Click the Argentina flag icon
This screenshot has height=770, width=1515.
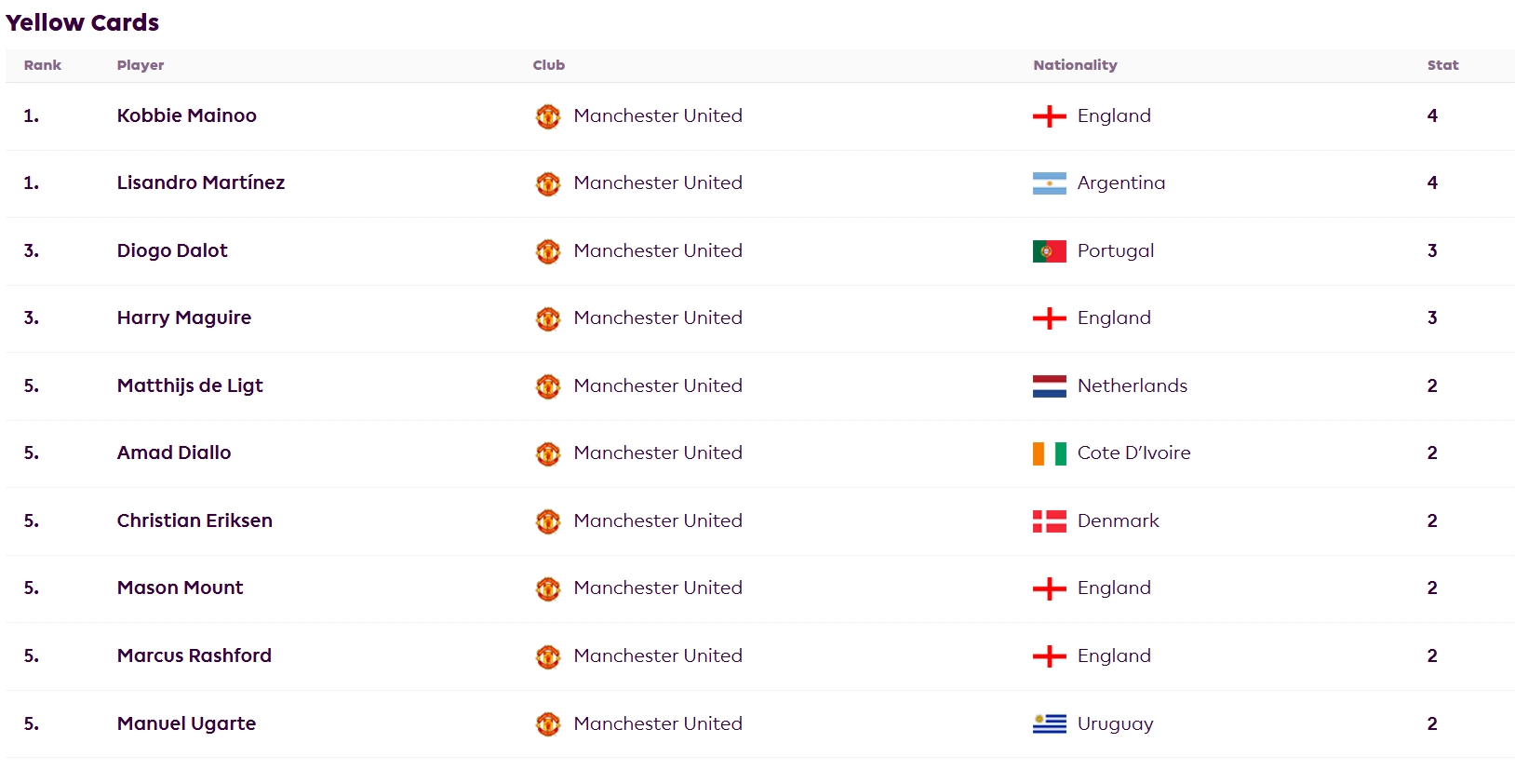[x=1049, y=183]
